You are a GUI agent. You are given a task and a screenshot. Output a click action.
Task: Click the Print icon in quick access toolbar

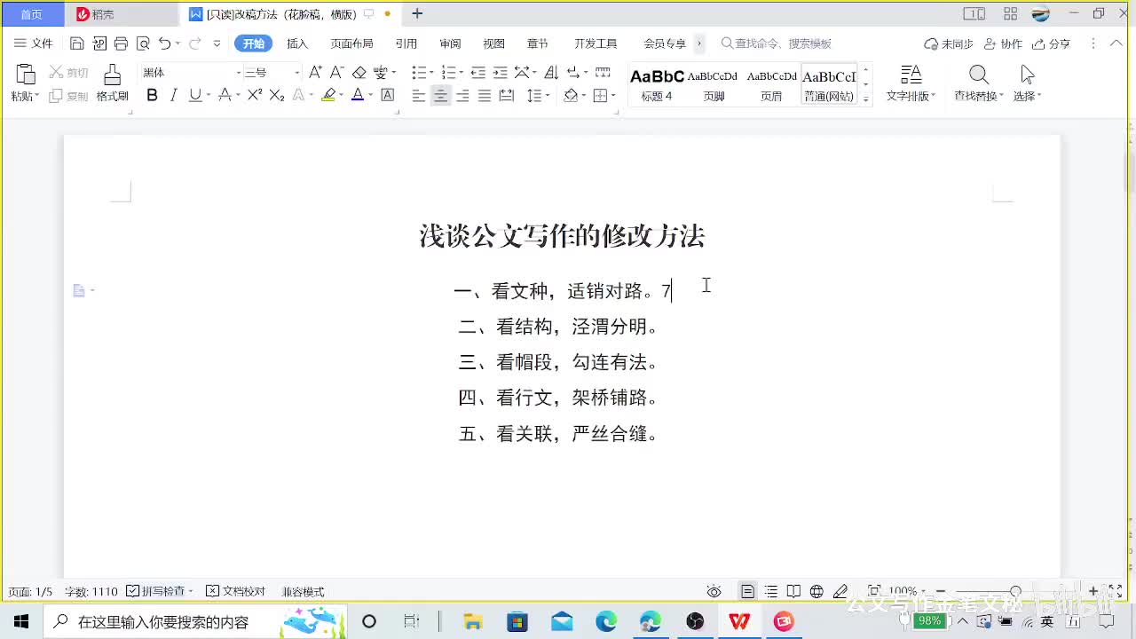coord(122,43)
